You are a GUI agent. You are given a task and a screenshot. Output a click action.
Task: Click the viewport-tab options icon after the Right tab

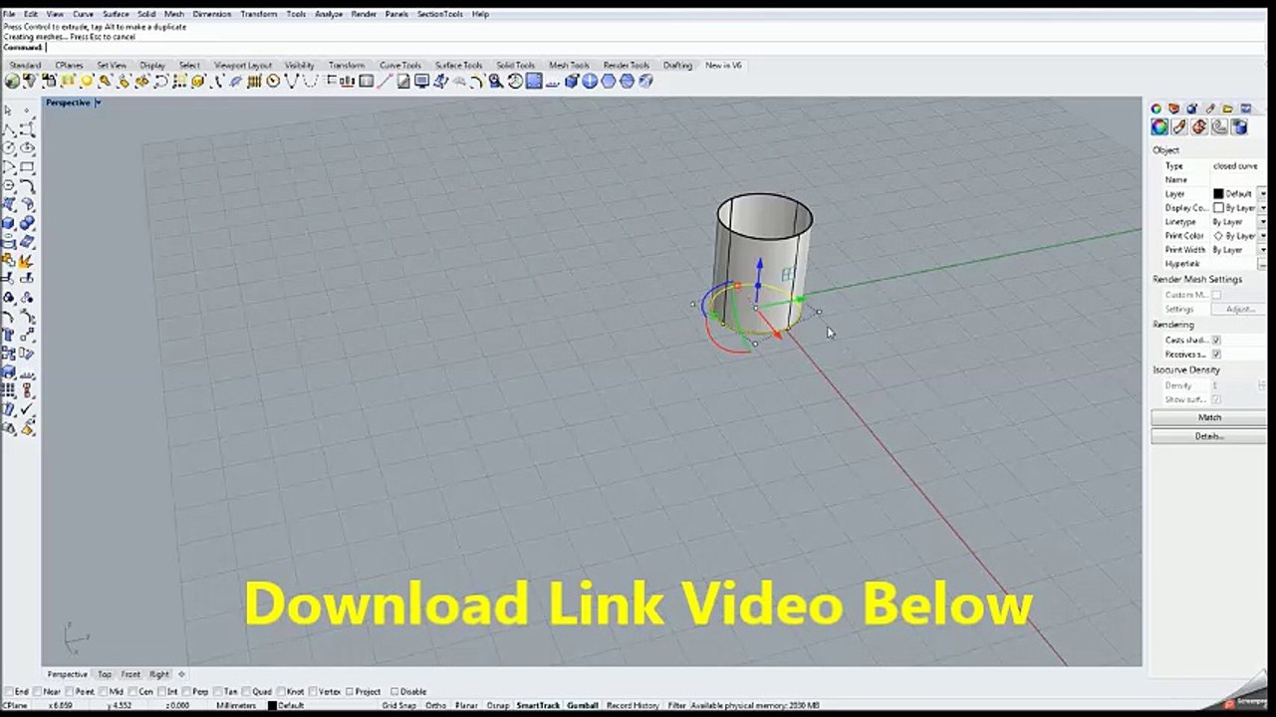pyautogui.click(x=181, y=674)
